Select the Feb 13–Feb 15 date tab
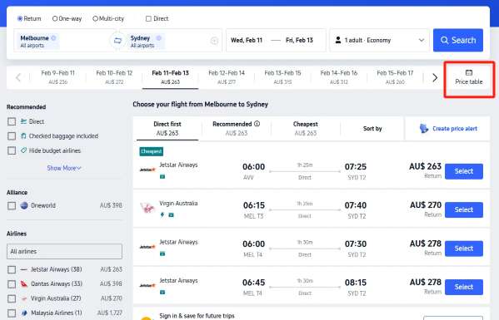Viewport: 499px width, 320px height. (282, 77)
